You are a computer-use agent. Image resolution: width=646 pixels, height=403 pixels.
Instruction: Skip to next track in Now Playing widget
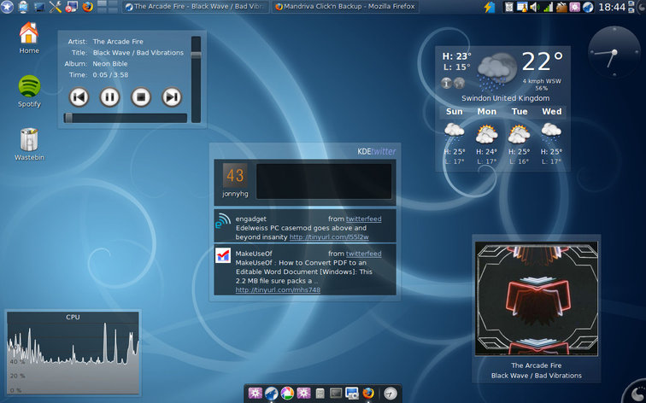tap(172, 97)
